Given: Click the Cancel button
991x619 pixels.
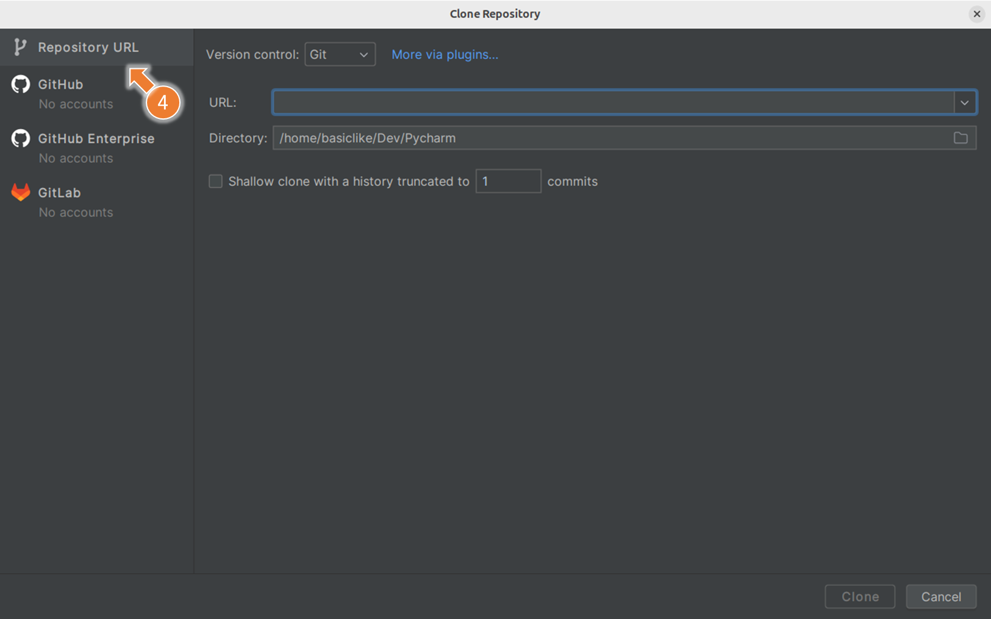Looking at the screenshot, I should point(941,596).
